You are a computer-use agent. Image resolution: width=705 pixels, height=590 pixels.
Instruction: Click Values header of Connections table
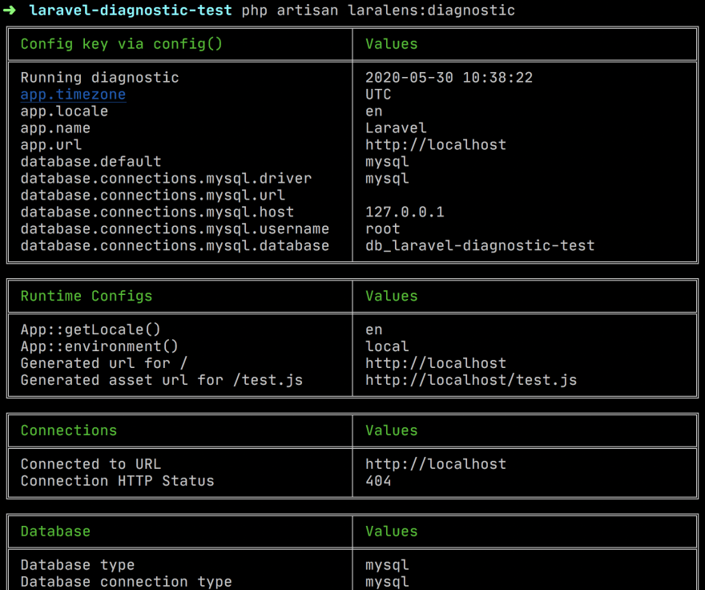click(x=391, y=430)
